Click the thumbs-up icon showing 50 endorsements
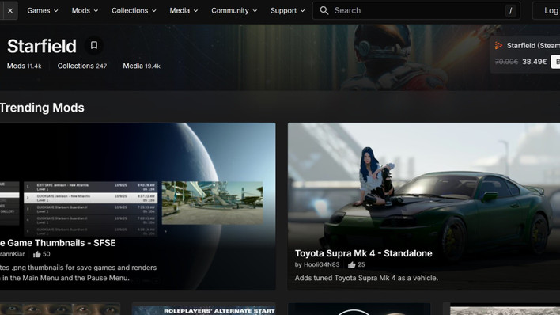This screenshot has width=560, height=315. click(x=37, y=254)
